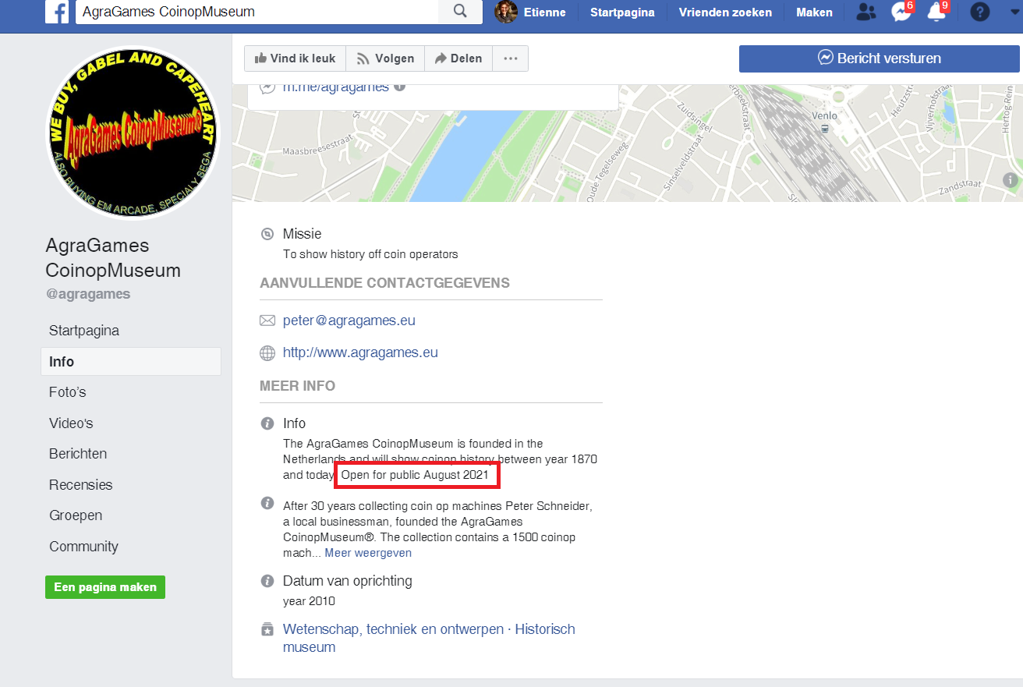Click the info icon beside m.me/agragames
This screenshot has width=1023, height=687.
(400, 87)
